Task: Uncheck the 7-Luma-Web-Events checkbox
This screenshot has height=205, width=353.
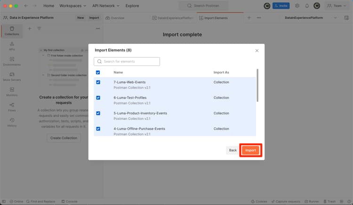Action: point(98,82)
